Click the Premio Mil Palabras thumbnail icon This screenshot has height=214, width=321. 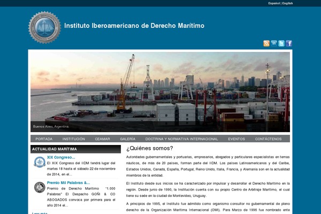[x=40, y=187]
